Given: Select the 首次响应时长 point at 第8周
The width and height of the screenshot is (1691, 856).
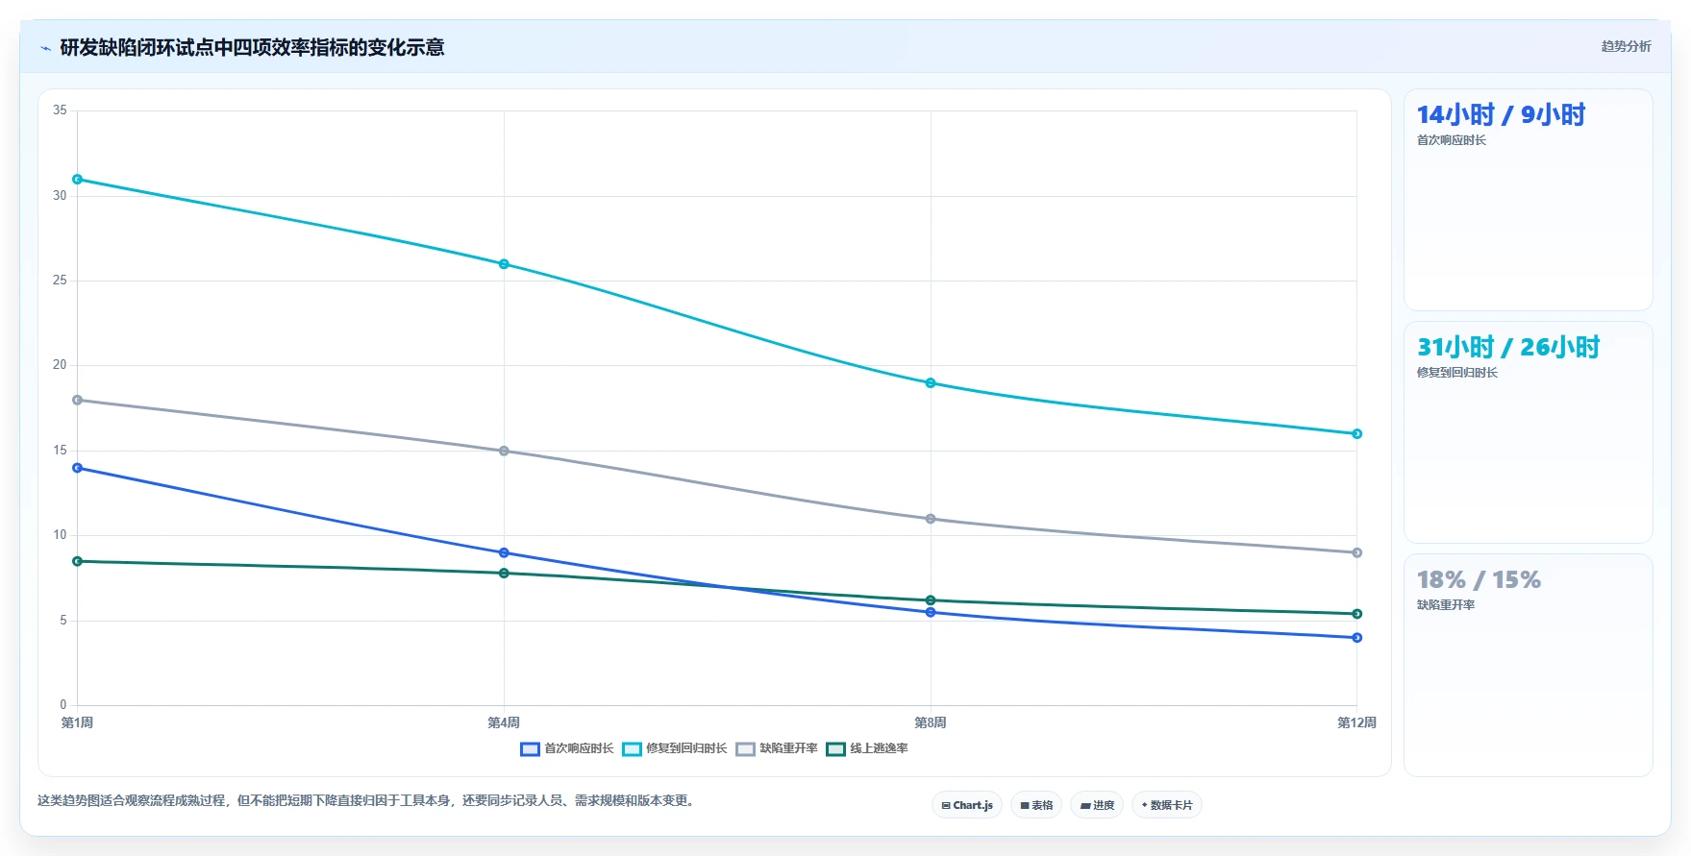Looking at the screenshot, I should tap(931, 612).
